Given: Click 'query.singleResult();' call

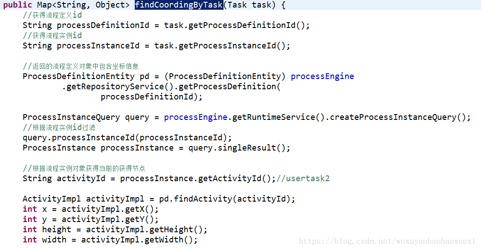Looking at the screenshot, I should (239, 148).
